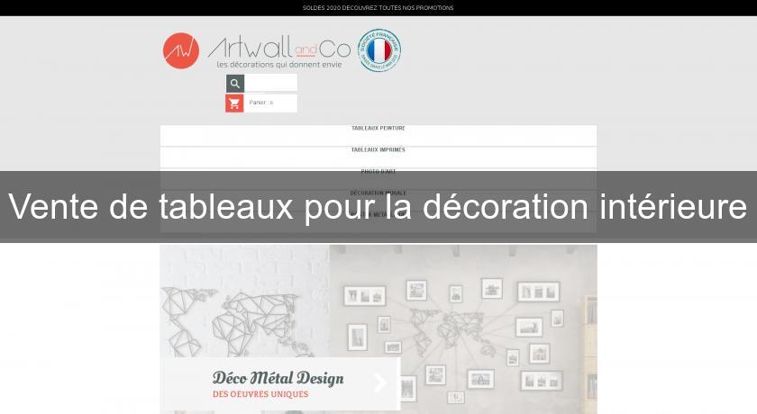The image size is (757, 414).
Task: Open the shopping cart icon
Action: coord(234,103)
